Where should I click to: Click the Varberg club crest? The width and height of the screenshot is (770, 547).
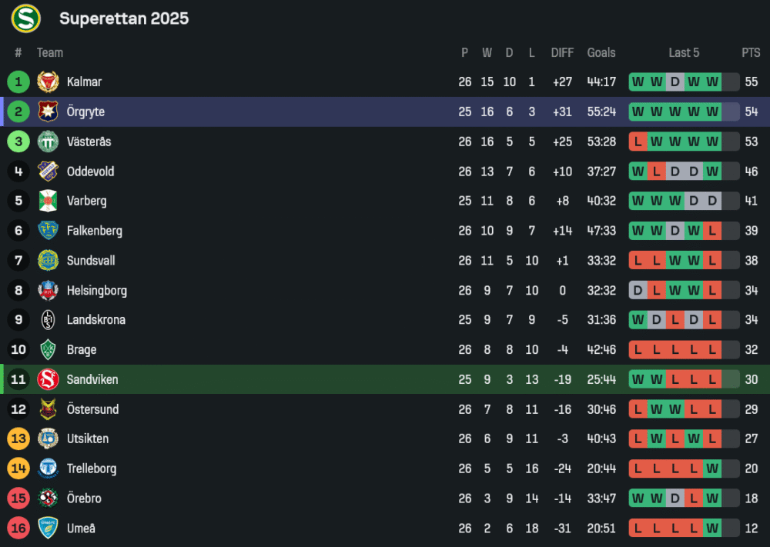coord(49,201)
